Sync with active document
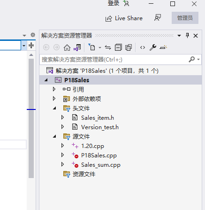Image resolution: width=205 pixels, height=210 pixels. tap(108, 47)
